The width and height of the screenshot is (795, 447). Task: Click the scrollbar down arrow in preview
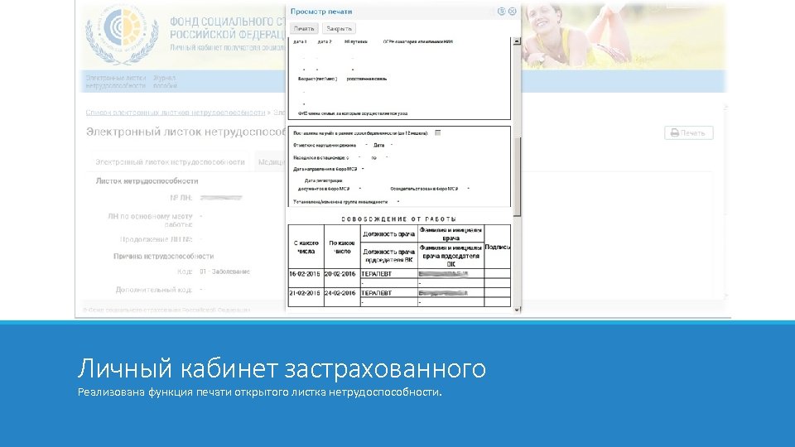click(x=517, y=309)
